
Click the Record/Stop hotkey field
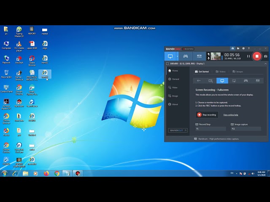coord(211,129)
